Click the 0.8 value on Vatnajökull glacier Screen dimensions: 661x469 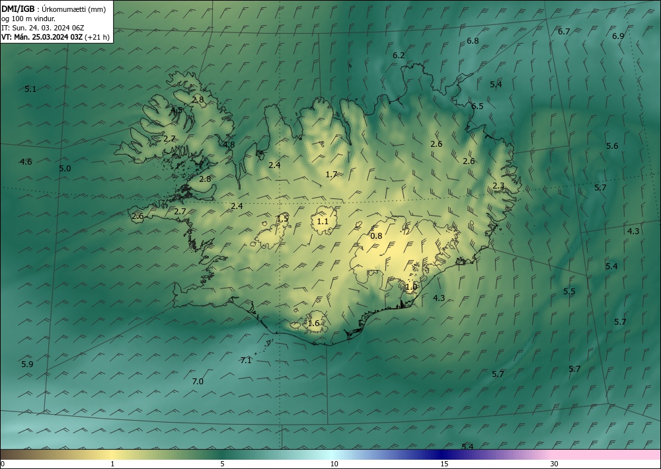(x=376, y=235)
